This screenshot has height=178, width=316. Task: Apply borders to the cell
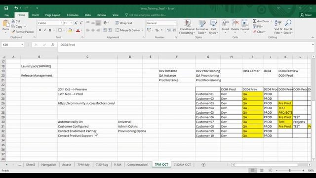(x=60, y=30)
